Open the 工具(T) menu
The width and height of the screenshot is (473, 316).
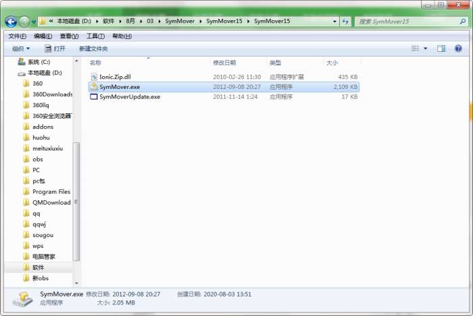95,36
